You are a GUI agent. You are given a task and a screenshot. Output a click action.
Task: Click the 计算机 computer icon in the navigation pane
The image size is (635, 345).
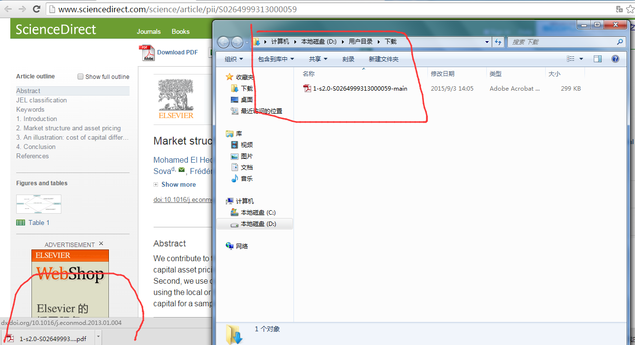(229, 201)
